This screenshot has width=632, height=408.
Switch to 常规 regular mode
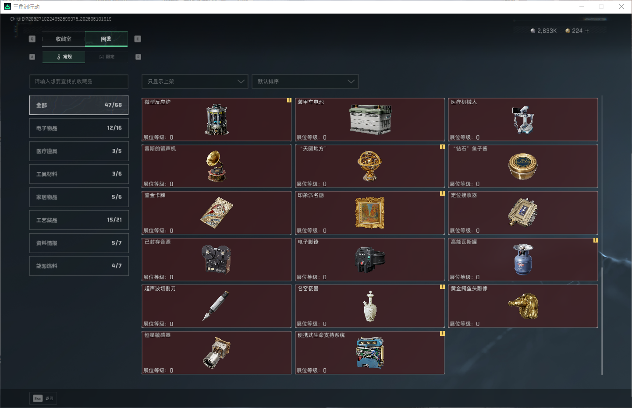64,57
